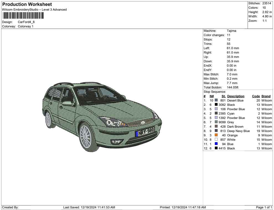Select the Orange thread color swatch
The width and height of the screenshot is (274, 210).
[x=216, y=135]
